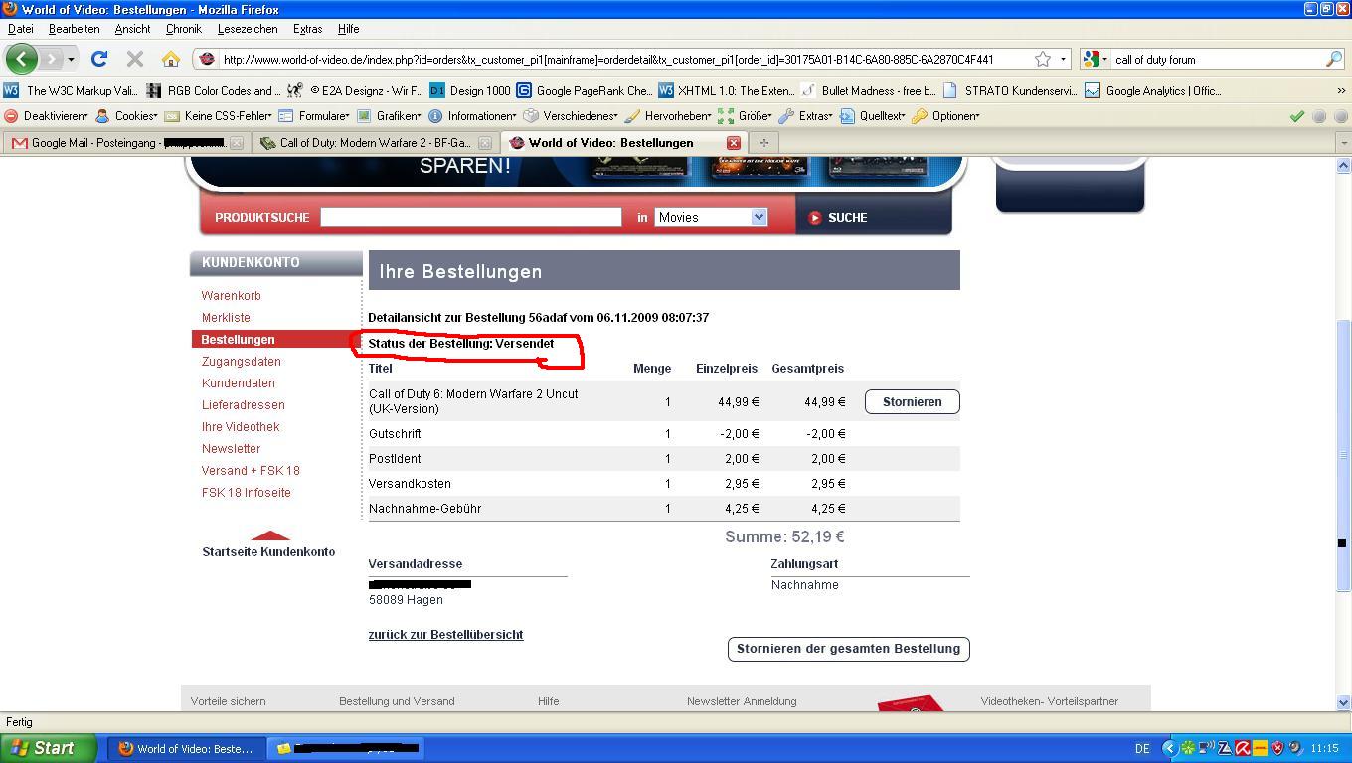Open the FSK 18 Infoseite link
The width and height of the screenshot is (1352, 763).
click(246, 493)
